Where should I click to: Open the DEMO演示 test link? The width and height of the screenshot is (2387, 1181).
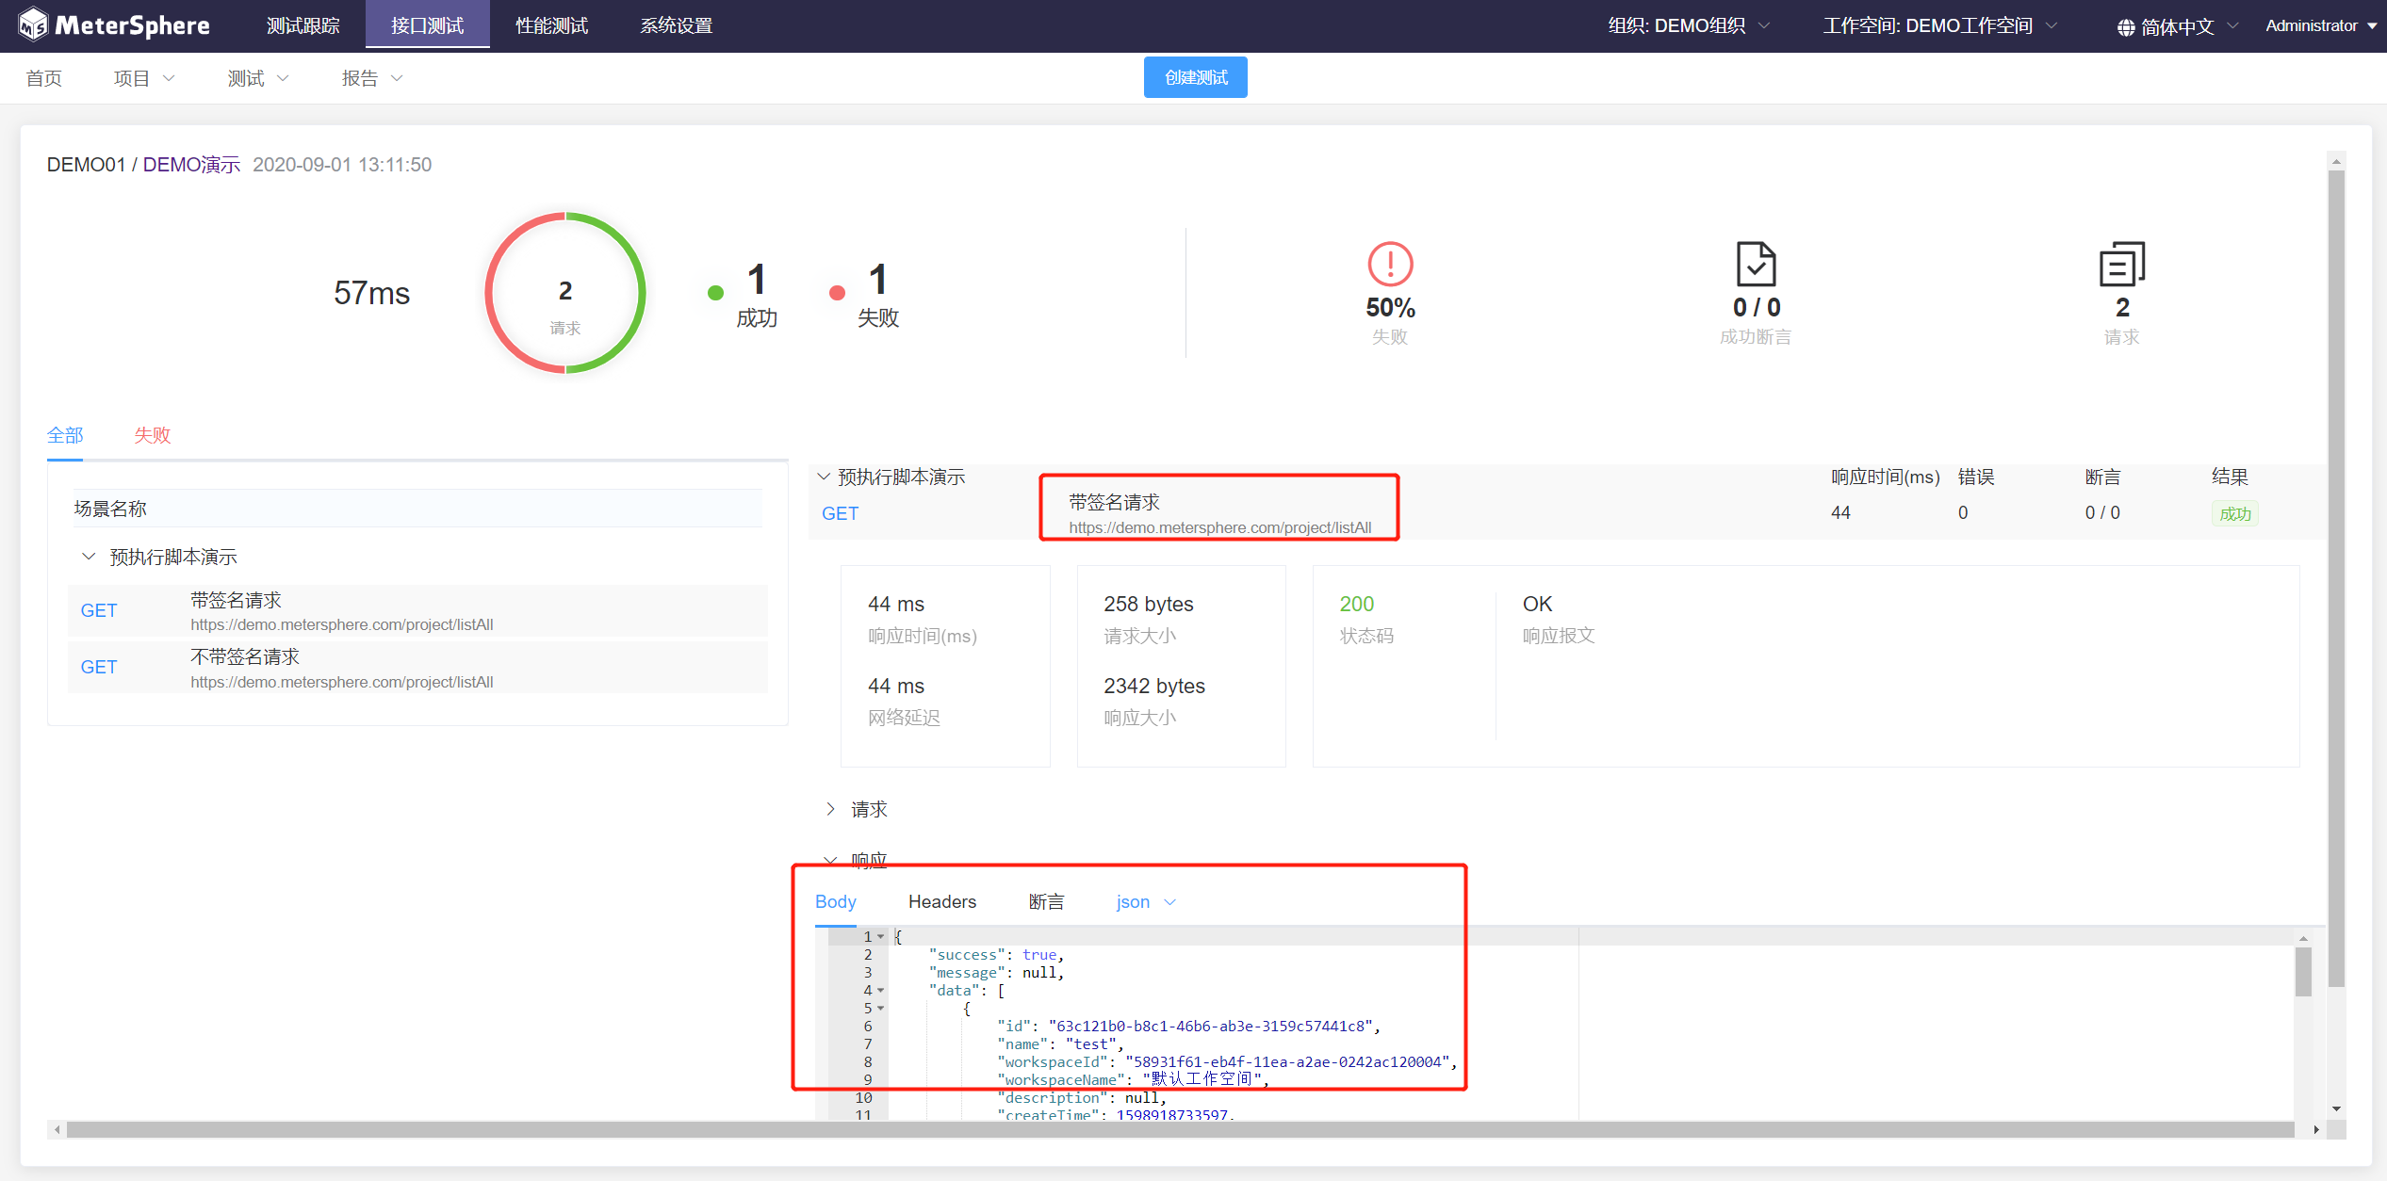191,165
